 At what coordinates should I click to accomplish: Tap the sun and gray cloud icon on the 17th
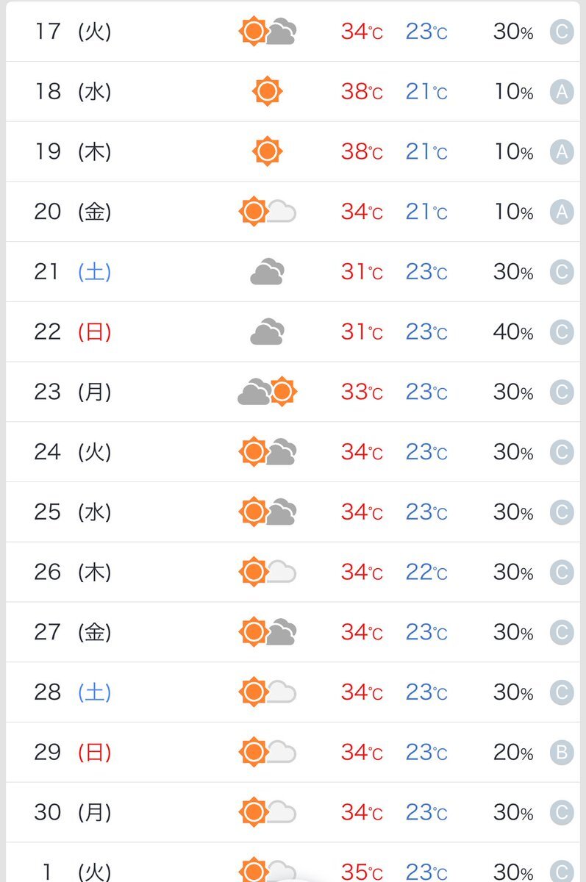click(x=268, y=32)
